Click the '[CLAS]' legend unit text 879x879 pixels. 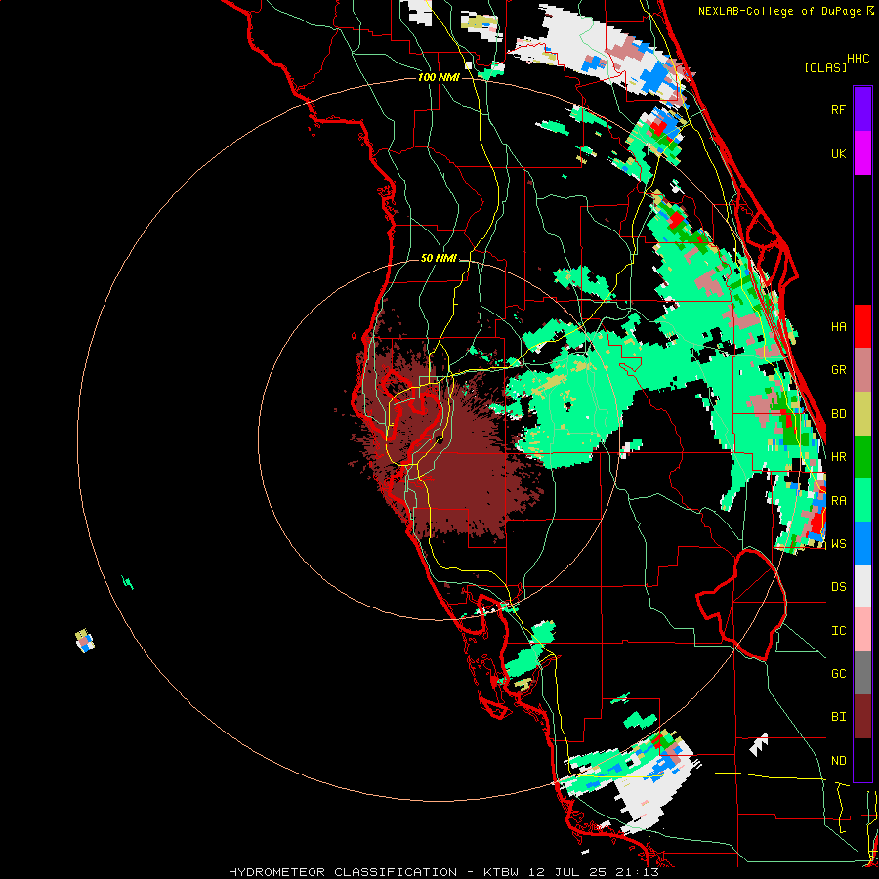[x=825, y=67]
